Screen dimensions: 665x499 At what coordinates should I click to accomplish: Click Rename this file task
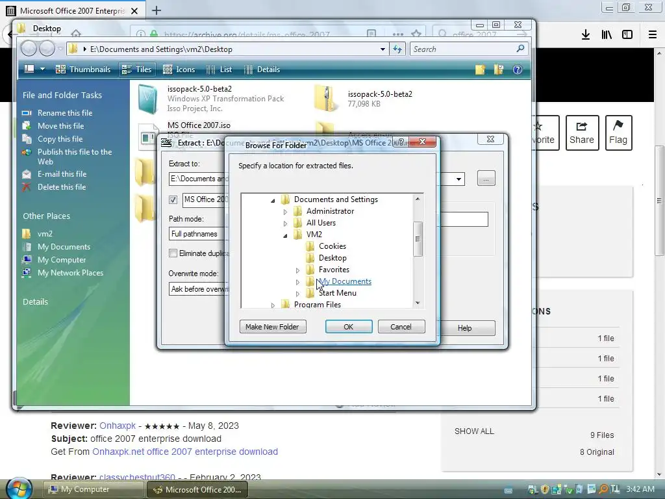click(65, 113)
